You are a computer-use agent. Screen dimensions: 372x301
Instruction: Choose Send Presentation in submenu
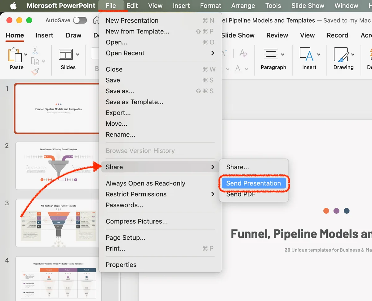coord(254,183)
